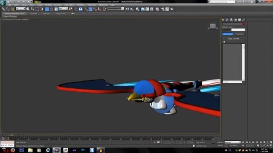Open the Named Selection Sets dropdown
The width and height of the screenshot is (273, 153).
click(x=116, y=8)
